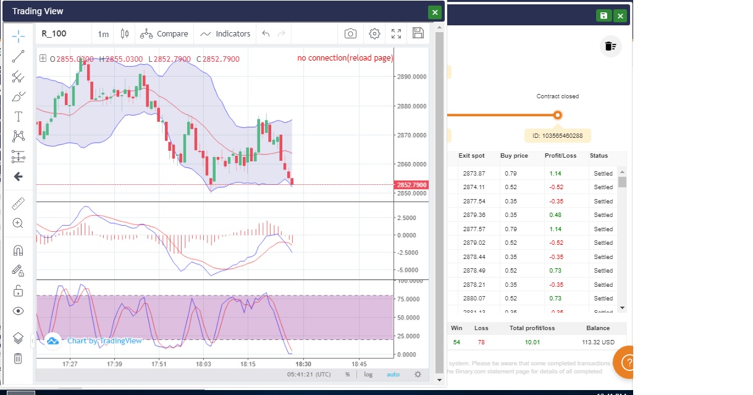Select the text annotation tool
Image resolution: width=753 pixels, height=395 pixels.
point(19,116)
